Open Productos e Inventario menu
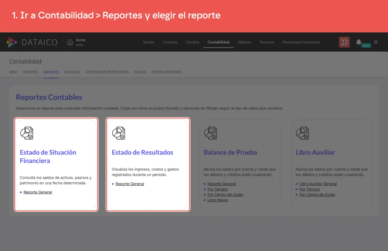The image size is (388, 251). 301,42
